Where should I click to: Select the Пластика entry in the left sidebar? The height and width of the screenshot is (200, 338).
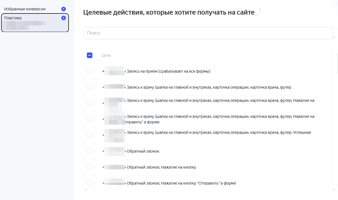[35, 23]
